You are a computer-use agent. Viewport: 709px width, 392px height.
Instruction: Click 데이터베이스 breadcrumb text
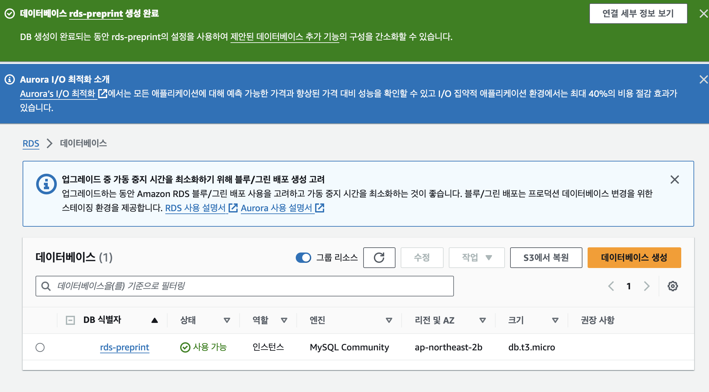pyautogui.click(x=84, y=143)
